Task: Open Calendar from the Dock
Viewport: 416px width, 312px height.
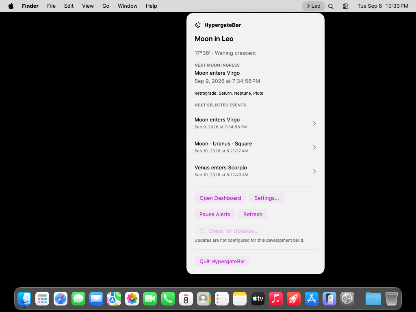Action: pos(186,299)
